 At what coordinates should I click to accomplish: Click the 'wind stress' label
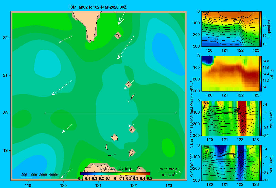coord(169,169)
